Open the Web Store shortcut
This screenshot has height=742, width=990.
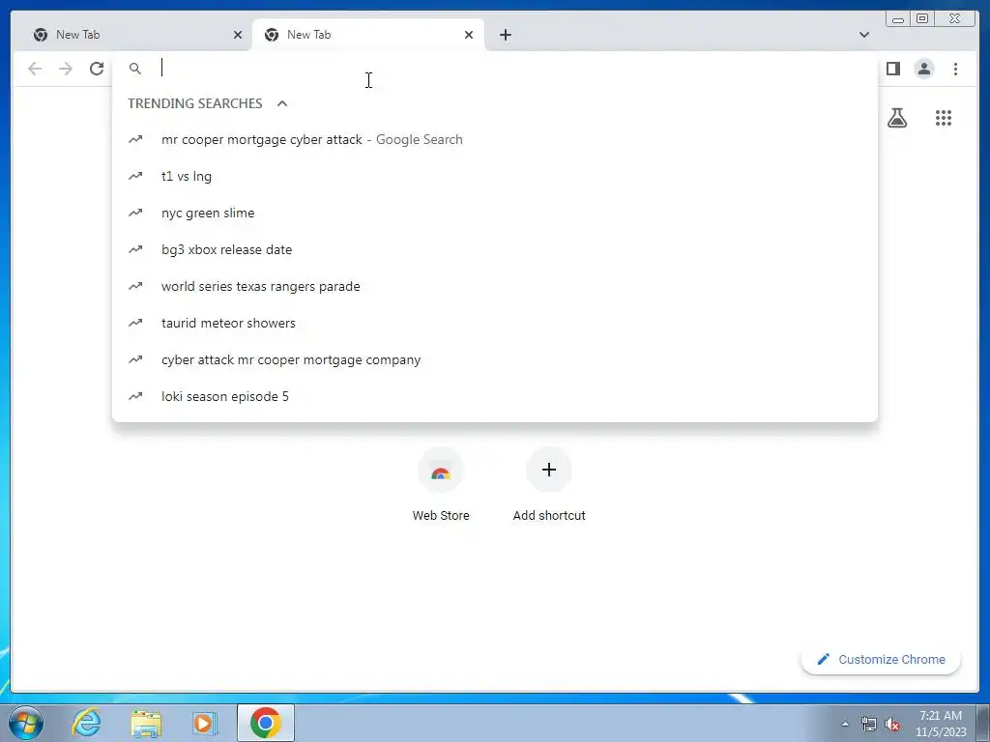[x=441, y=485]
